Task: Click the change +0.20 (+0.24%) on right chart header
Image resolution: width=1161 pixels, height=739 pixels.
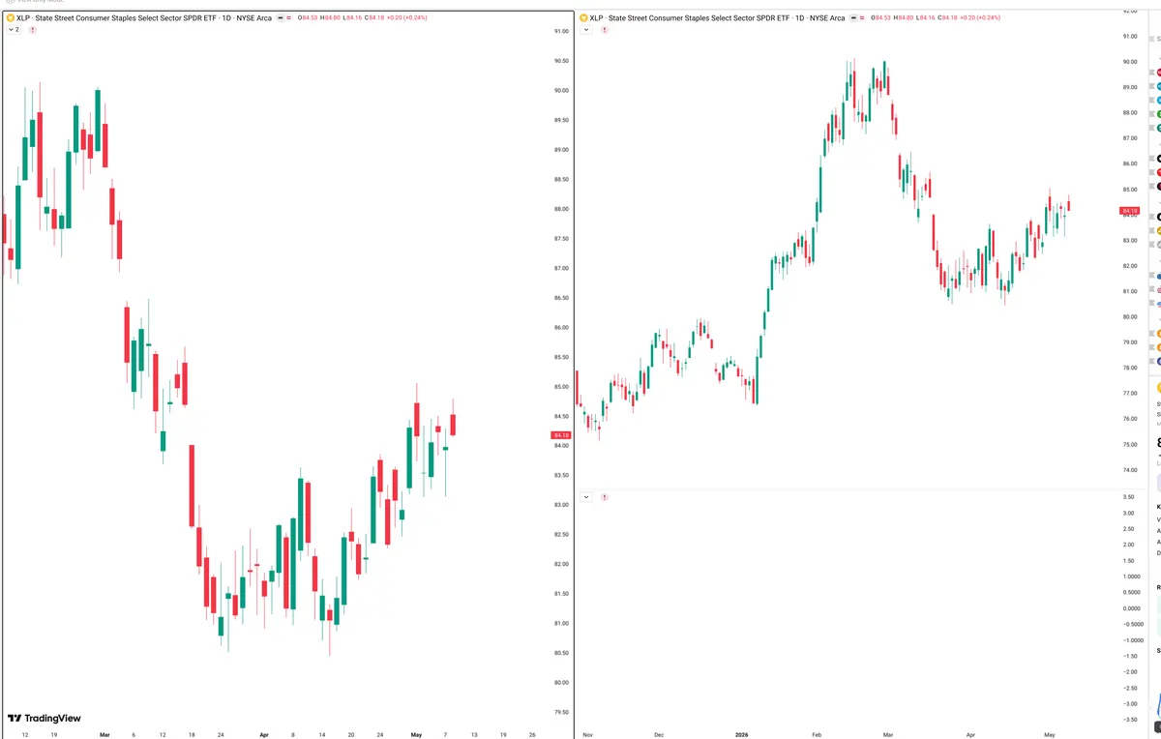Action: pyautogui.click(x=979, y=18)
